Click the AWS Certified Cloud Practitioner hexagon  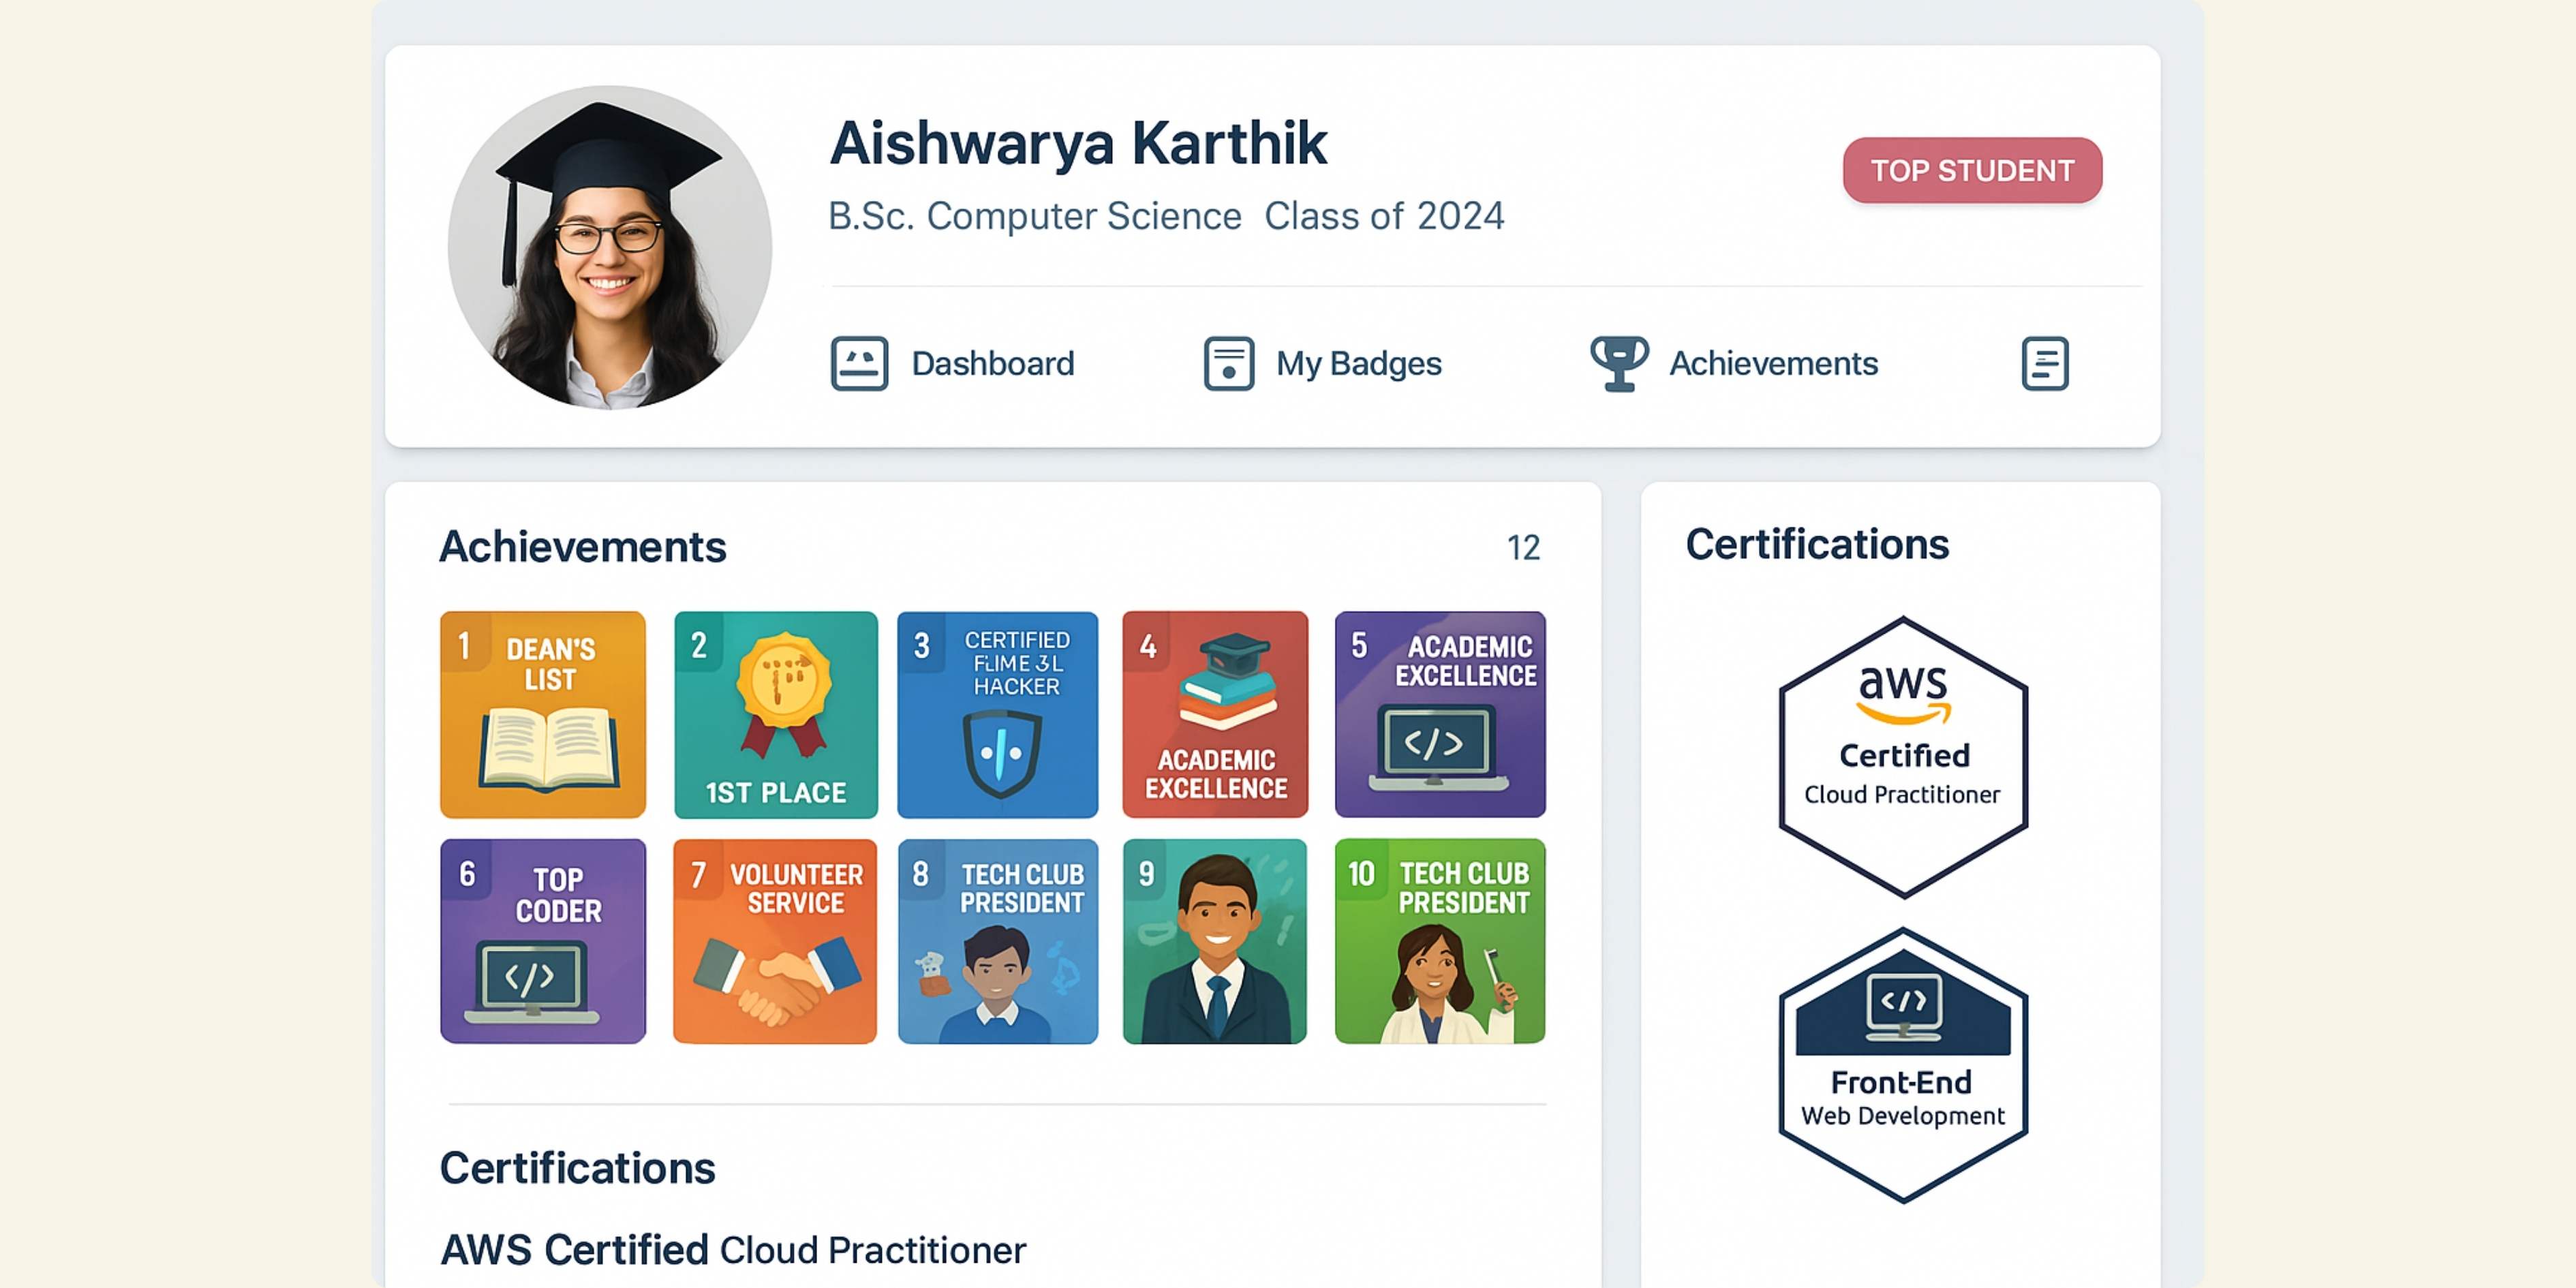(1903, 757)
